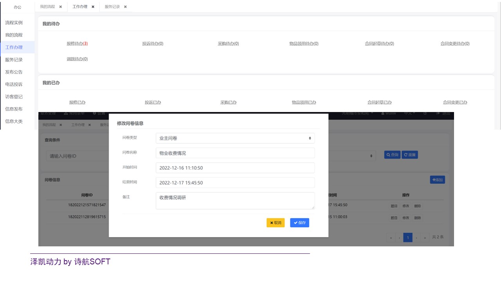This screenshot has width=501, height=282.
Task: Click the 备注 textarea with 收费情况调研
Action: pos(235,201)
